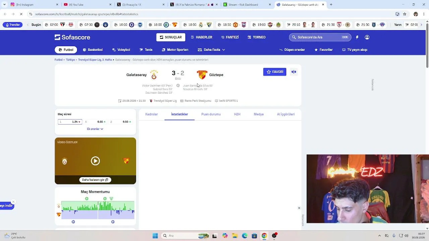Open the Medya tab

click(258, 114)
